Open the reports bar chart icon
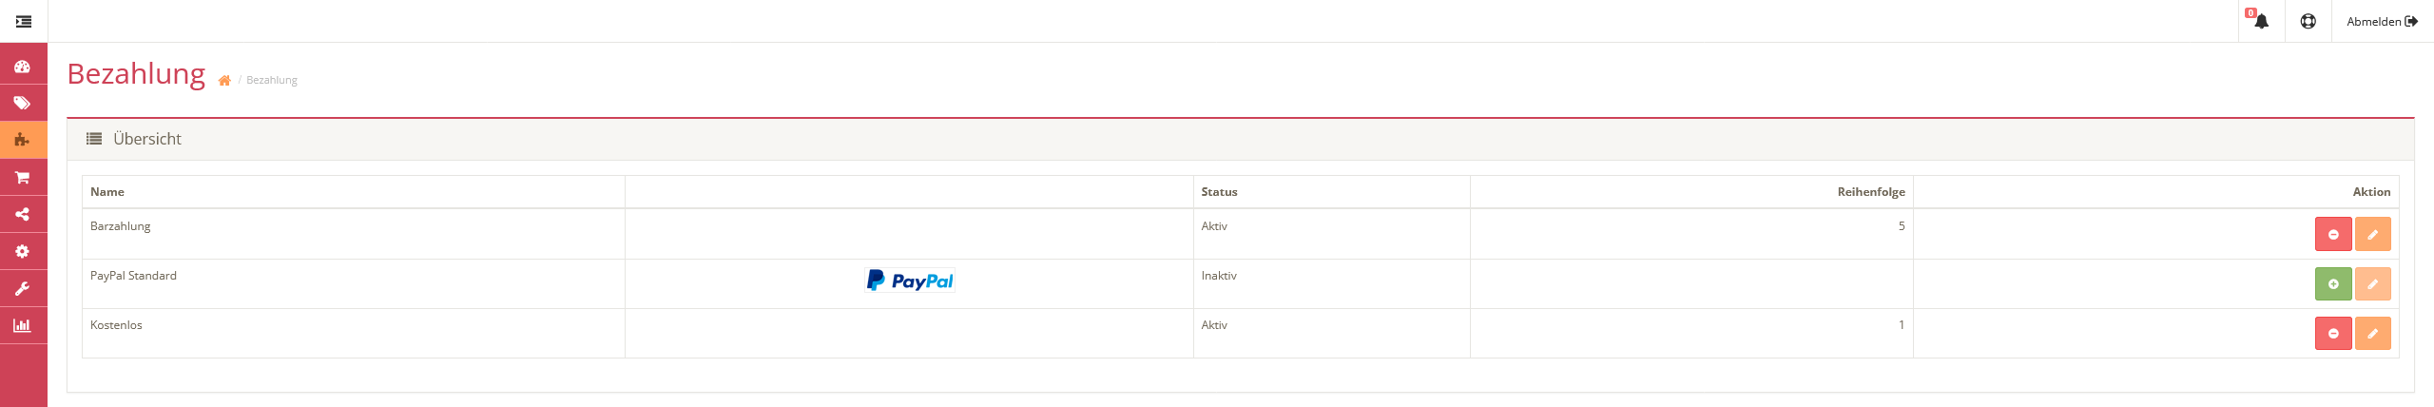The width and height of the screenshot is (2434, 407). (23, 325)
